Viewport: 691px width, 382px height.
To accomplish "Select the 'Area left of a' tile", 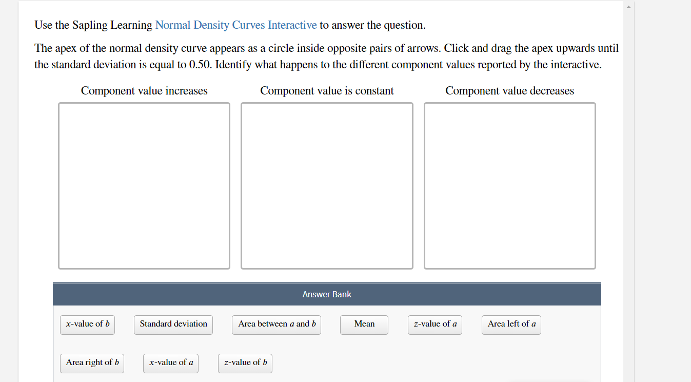I will [511, 324].
